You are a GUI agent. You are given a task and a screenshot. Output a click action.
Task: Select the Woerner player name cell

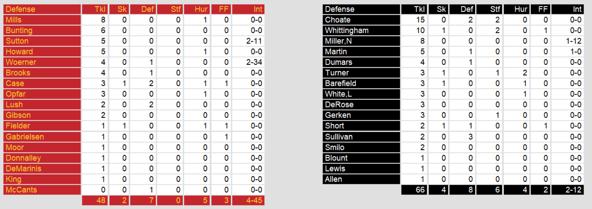(42, 62)
